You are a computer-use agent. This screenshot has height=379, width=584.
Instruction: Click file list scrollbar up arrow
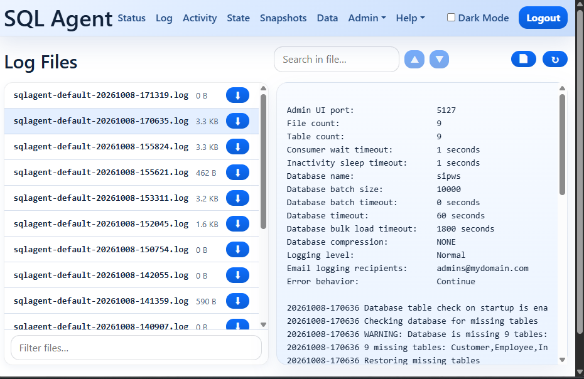263,88
